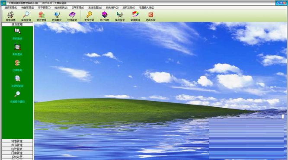The height and width of the screenshot is (160, 288).
Task: Open 当前库存查询 magnifier in sidebar
Action: [17, 94]
